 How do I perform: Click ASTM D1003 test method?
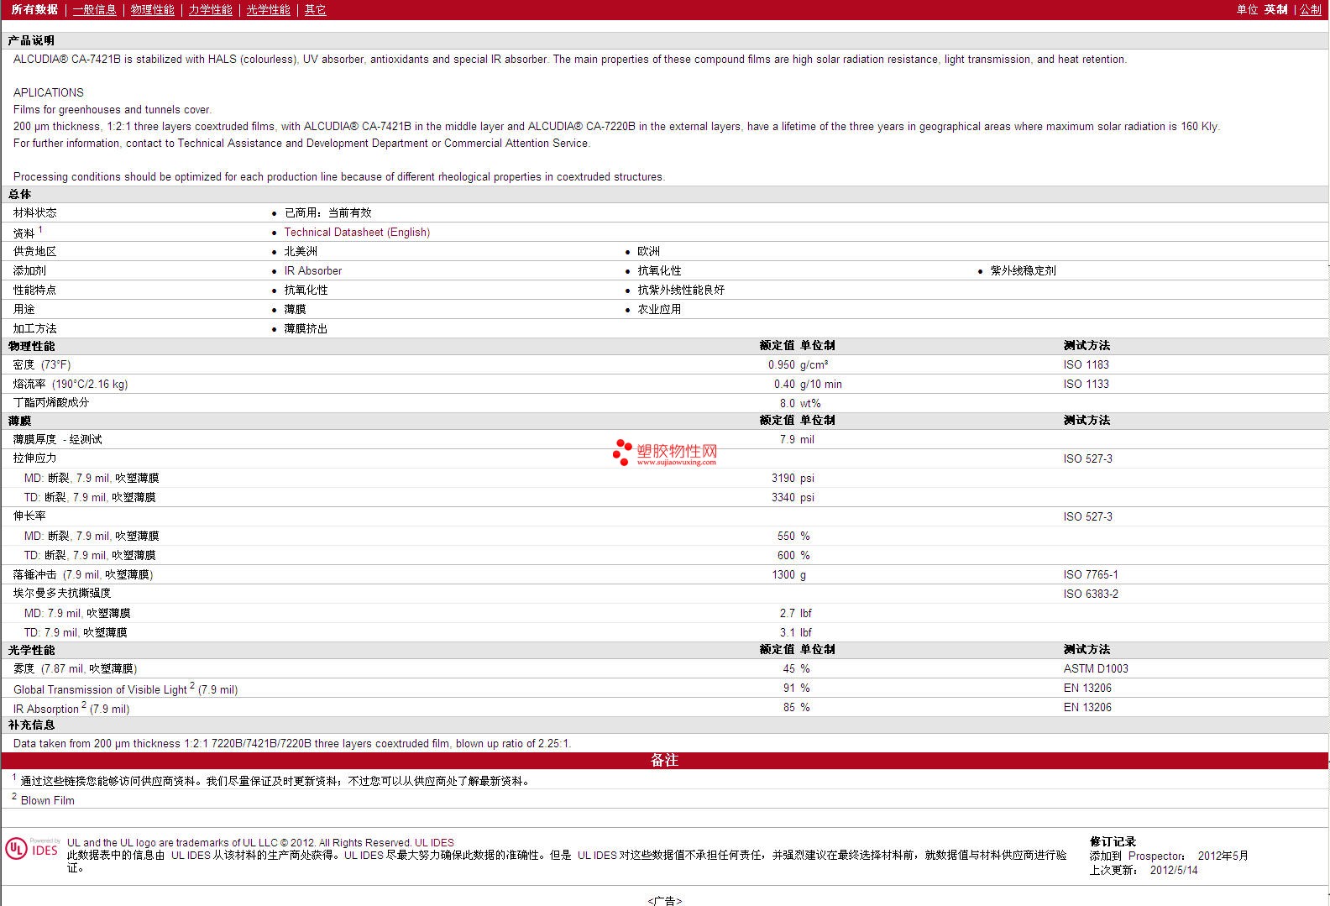pyautogui.click(x=1096, y=669)
